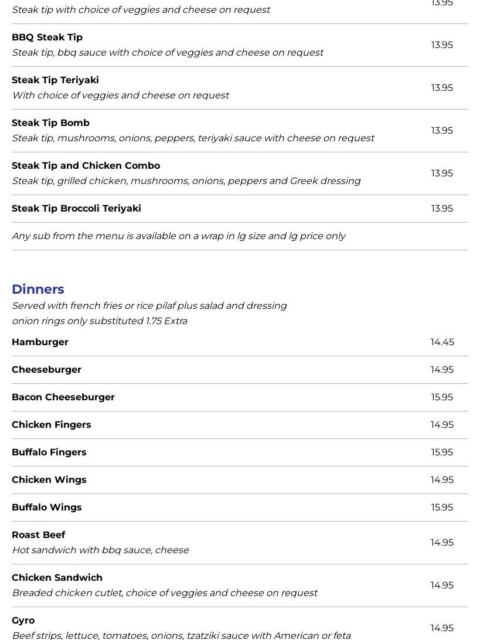The width and height of the screenshot is (480, 640).
Task: Click the Cheeseburger dinner item
Action: tap(46, 370)
